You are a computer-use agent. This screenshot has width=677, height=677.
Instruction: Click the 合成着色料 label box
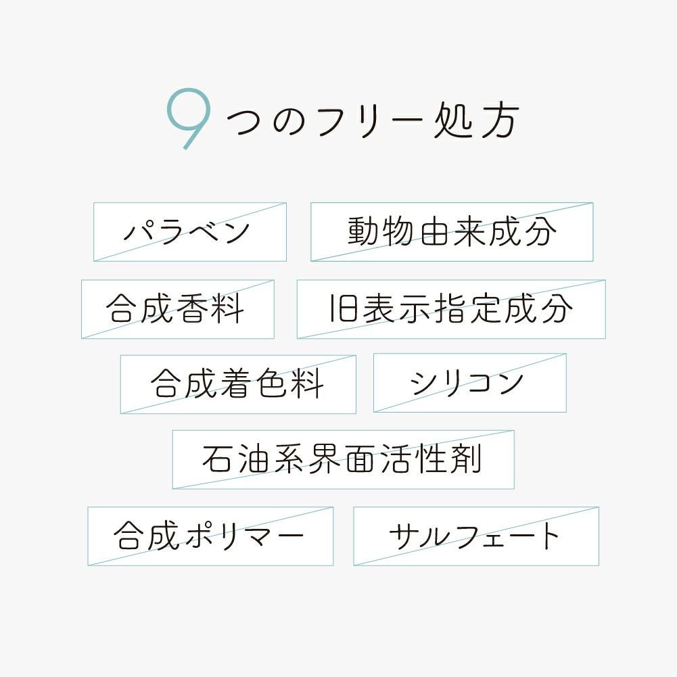coord(238,383)
